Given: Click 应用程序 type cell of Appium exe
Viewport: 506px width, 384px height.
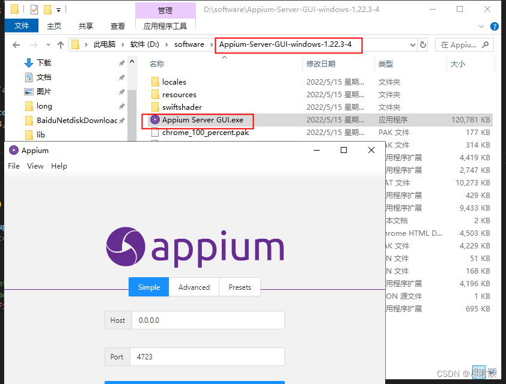Looking at the screenshot, I should tap(393, 120).
